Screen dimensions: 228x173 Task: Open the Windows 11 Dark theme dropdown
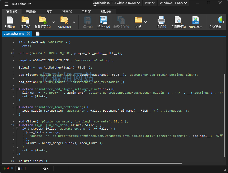coord(173,3)
